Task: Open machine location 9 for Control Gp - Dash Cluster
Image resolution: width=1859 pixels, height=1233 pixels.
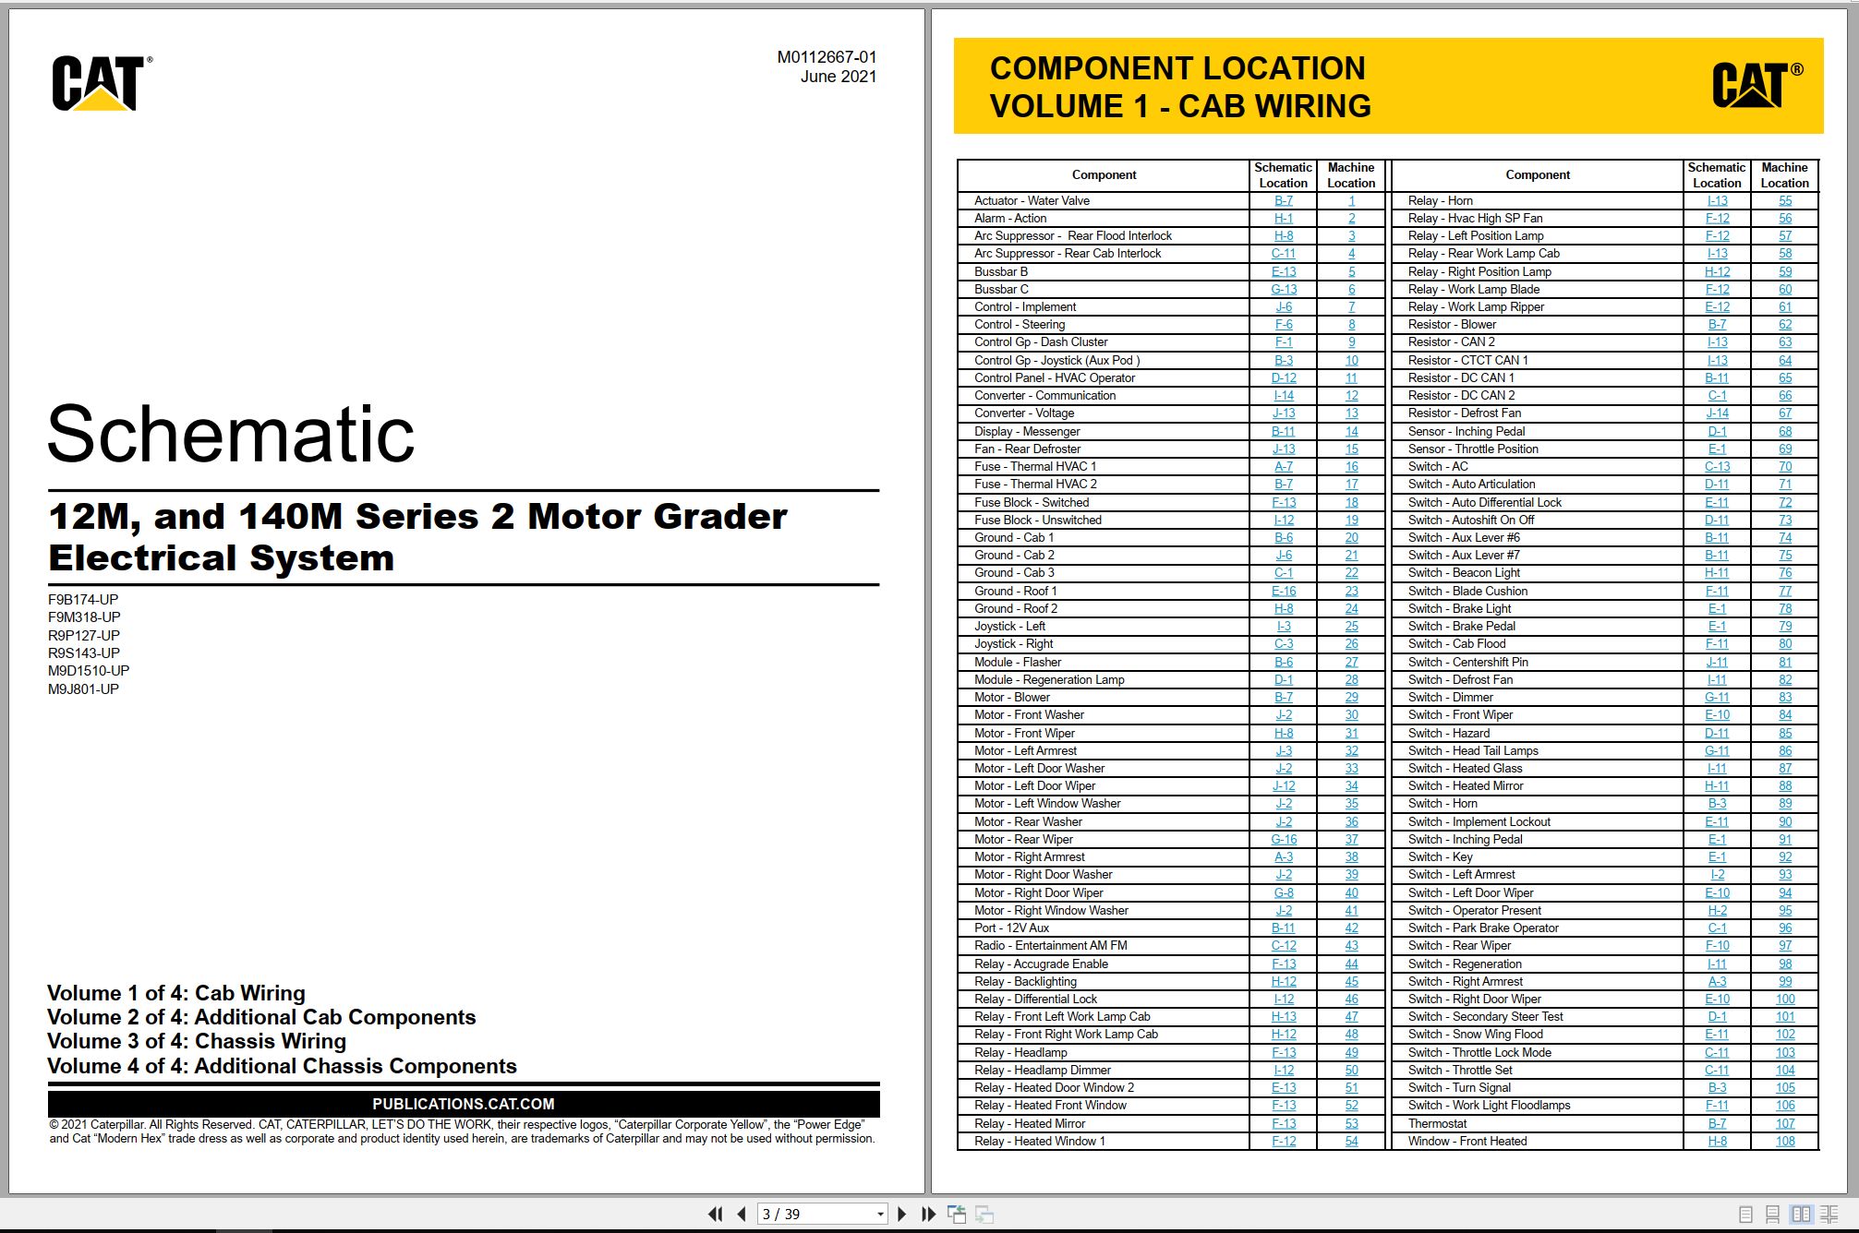Action: tap(1351, 341)
